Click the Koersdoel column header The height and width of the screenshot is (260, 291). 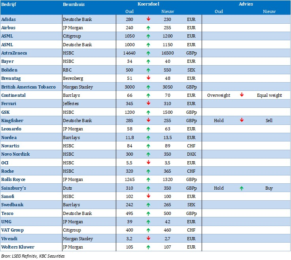pos(149,4)
